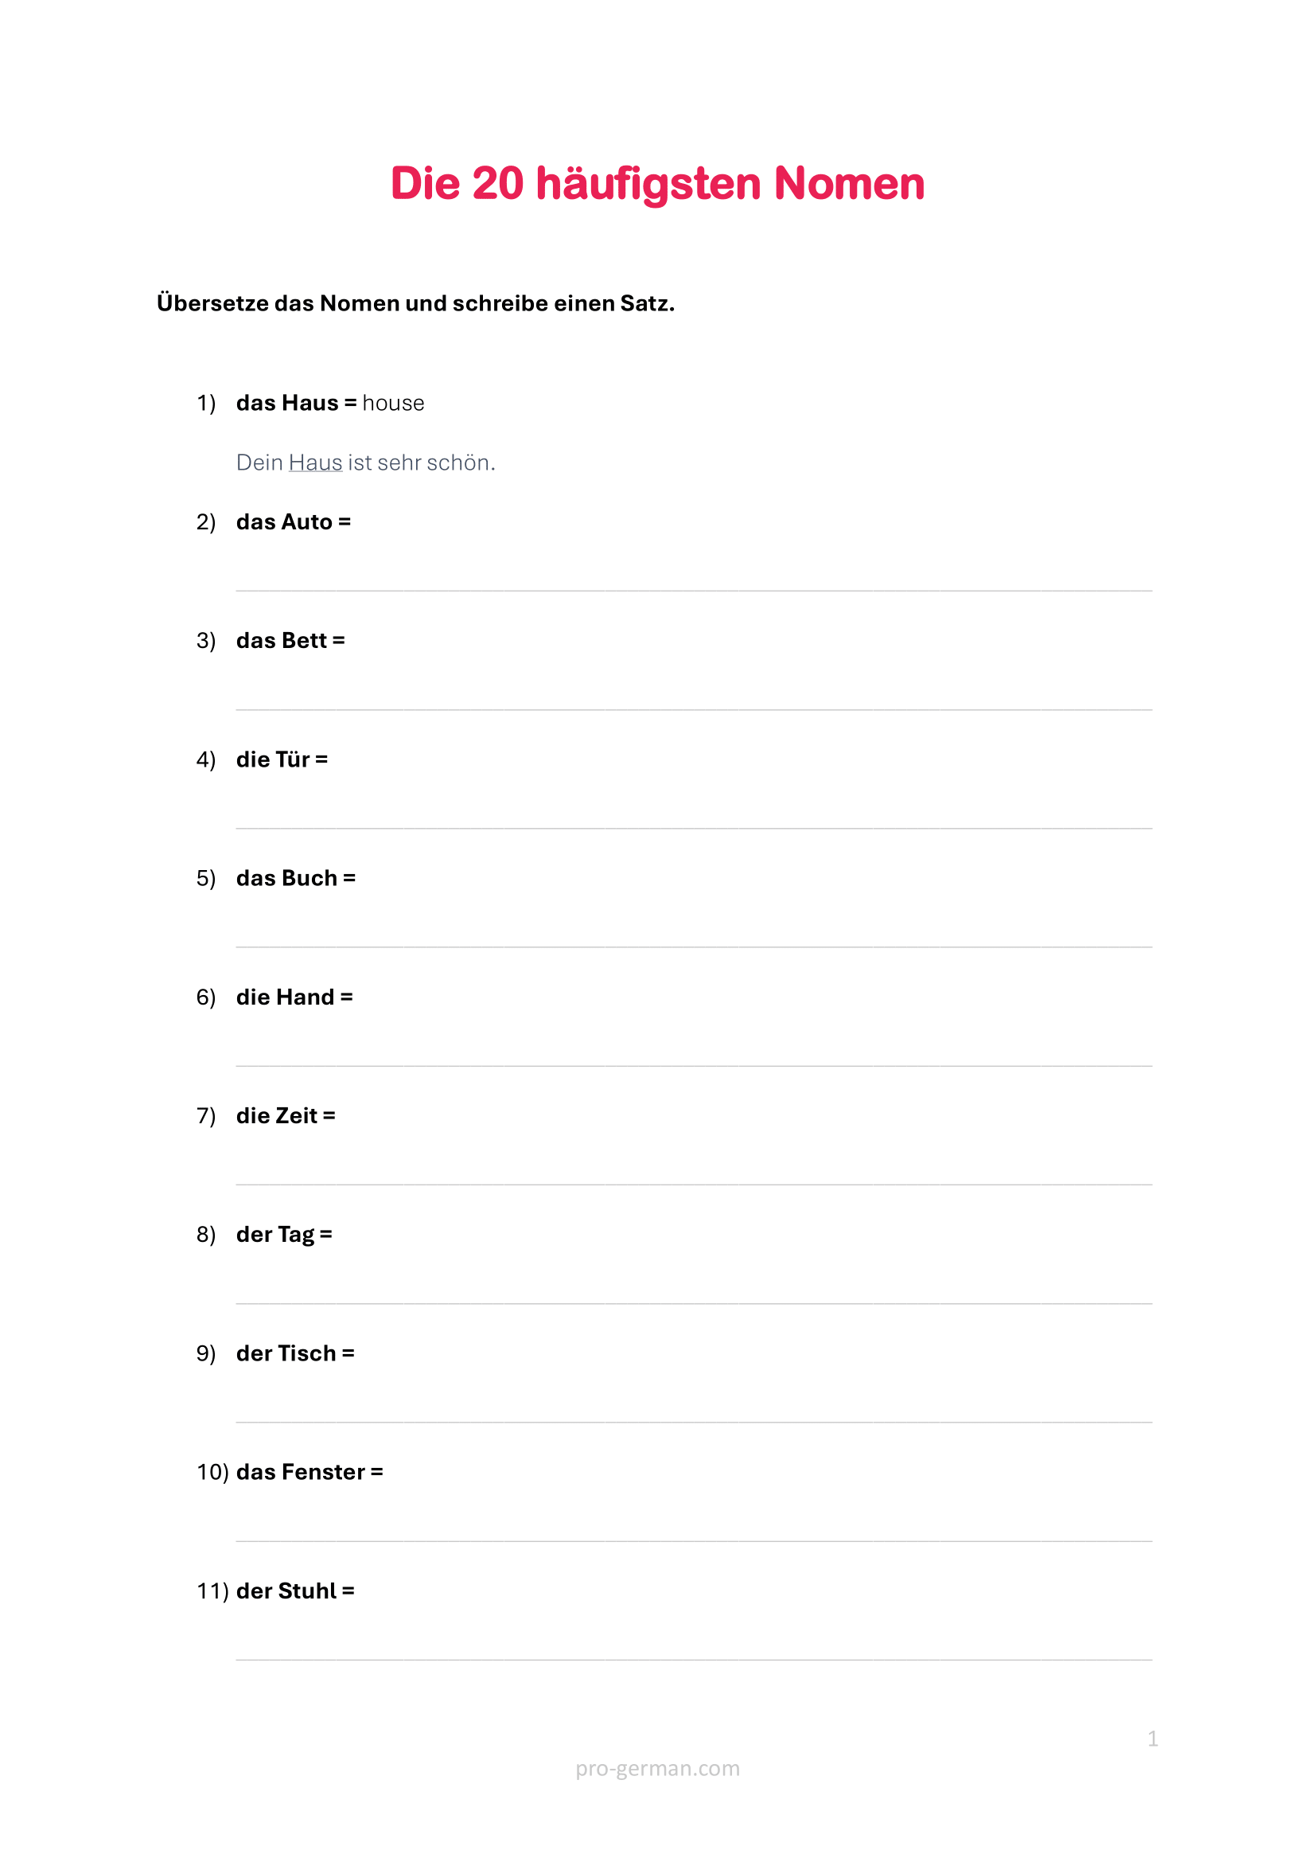
Task: Click the writing line under "das Buch"
Action: coord(694,946)
